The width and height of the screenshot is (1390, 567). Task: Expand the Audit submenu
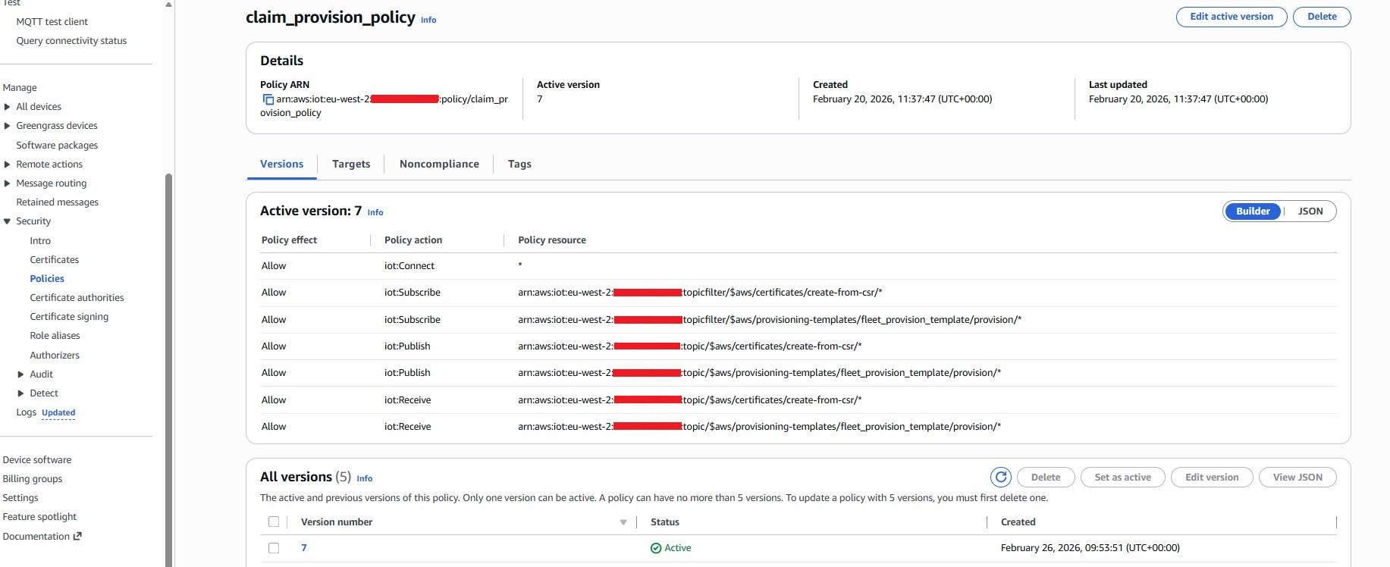click(x=21, y=374)
